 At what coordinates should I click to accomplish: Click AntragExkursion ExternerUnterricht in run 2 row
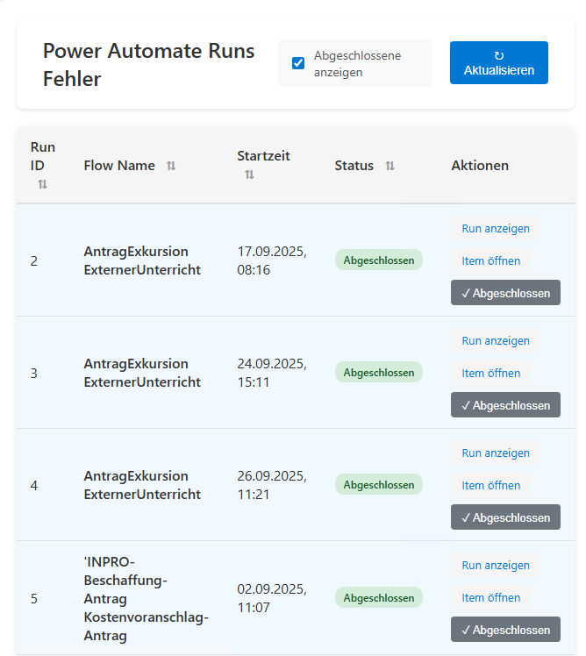click(142, 260)
